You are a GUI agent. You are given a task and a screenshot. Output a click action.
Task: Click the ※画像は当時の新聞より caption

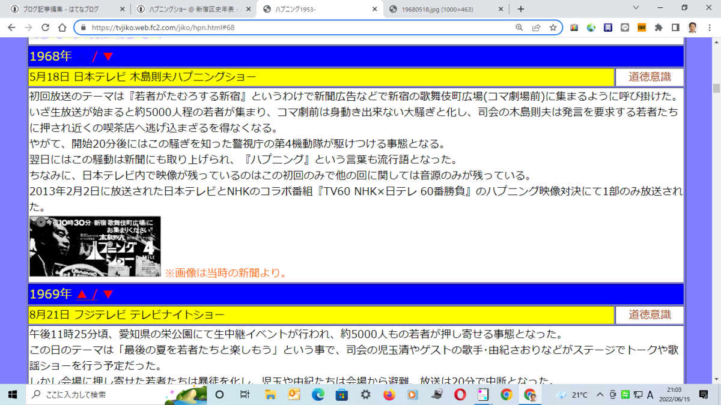pyautogui.click(x=226, y=273)
